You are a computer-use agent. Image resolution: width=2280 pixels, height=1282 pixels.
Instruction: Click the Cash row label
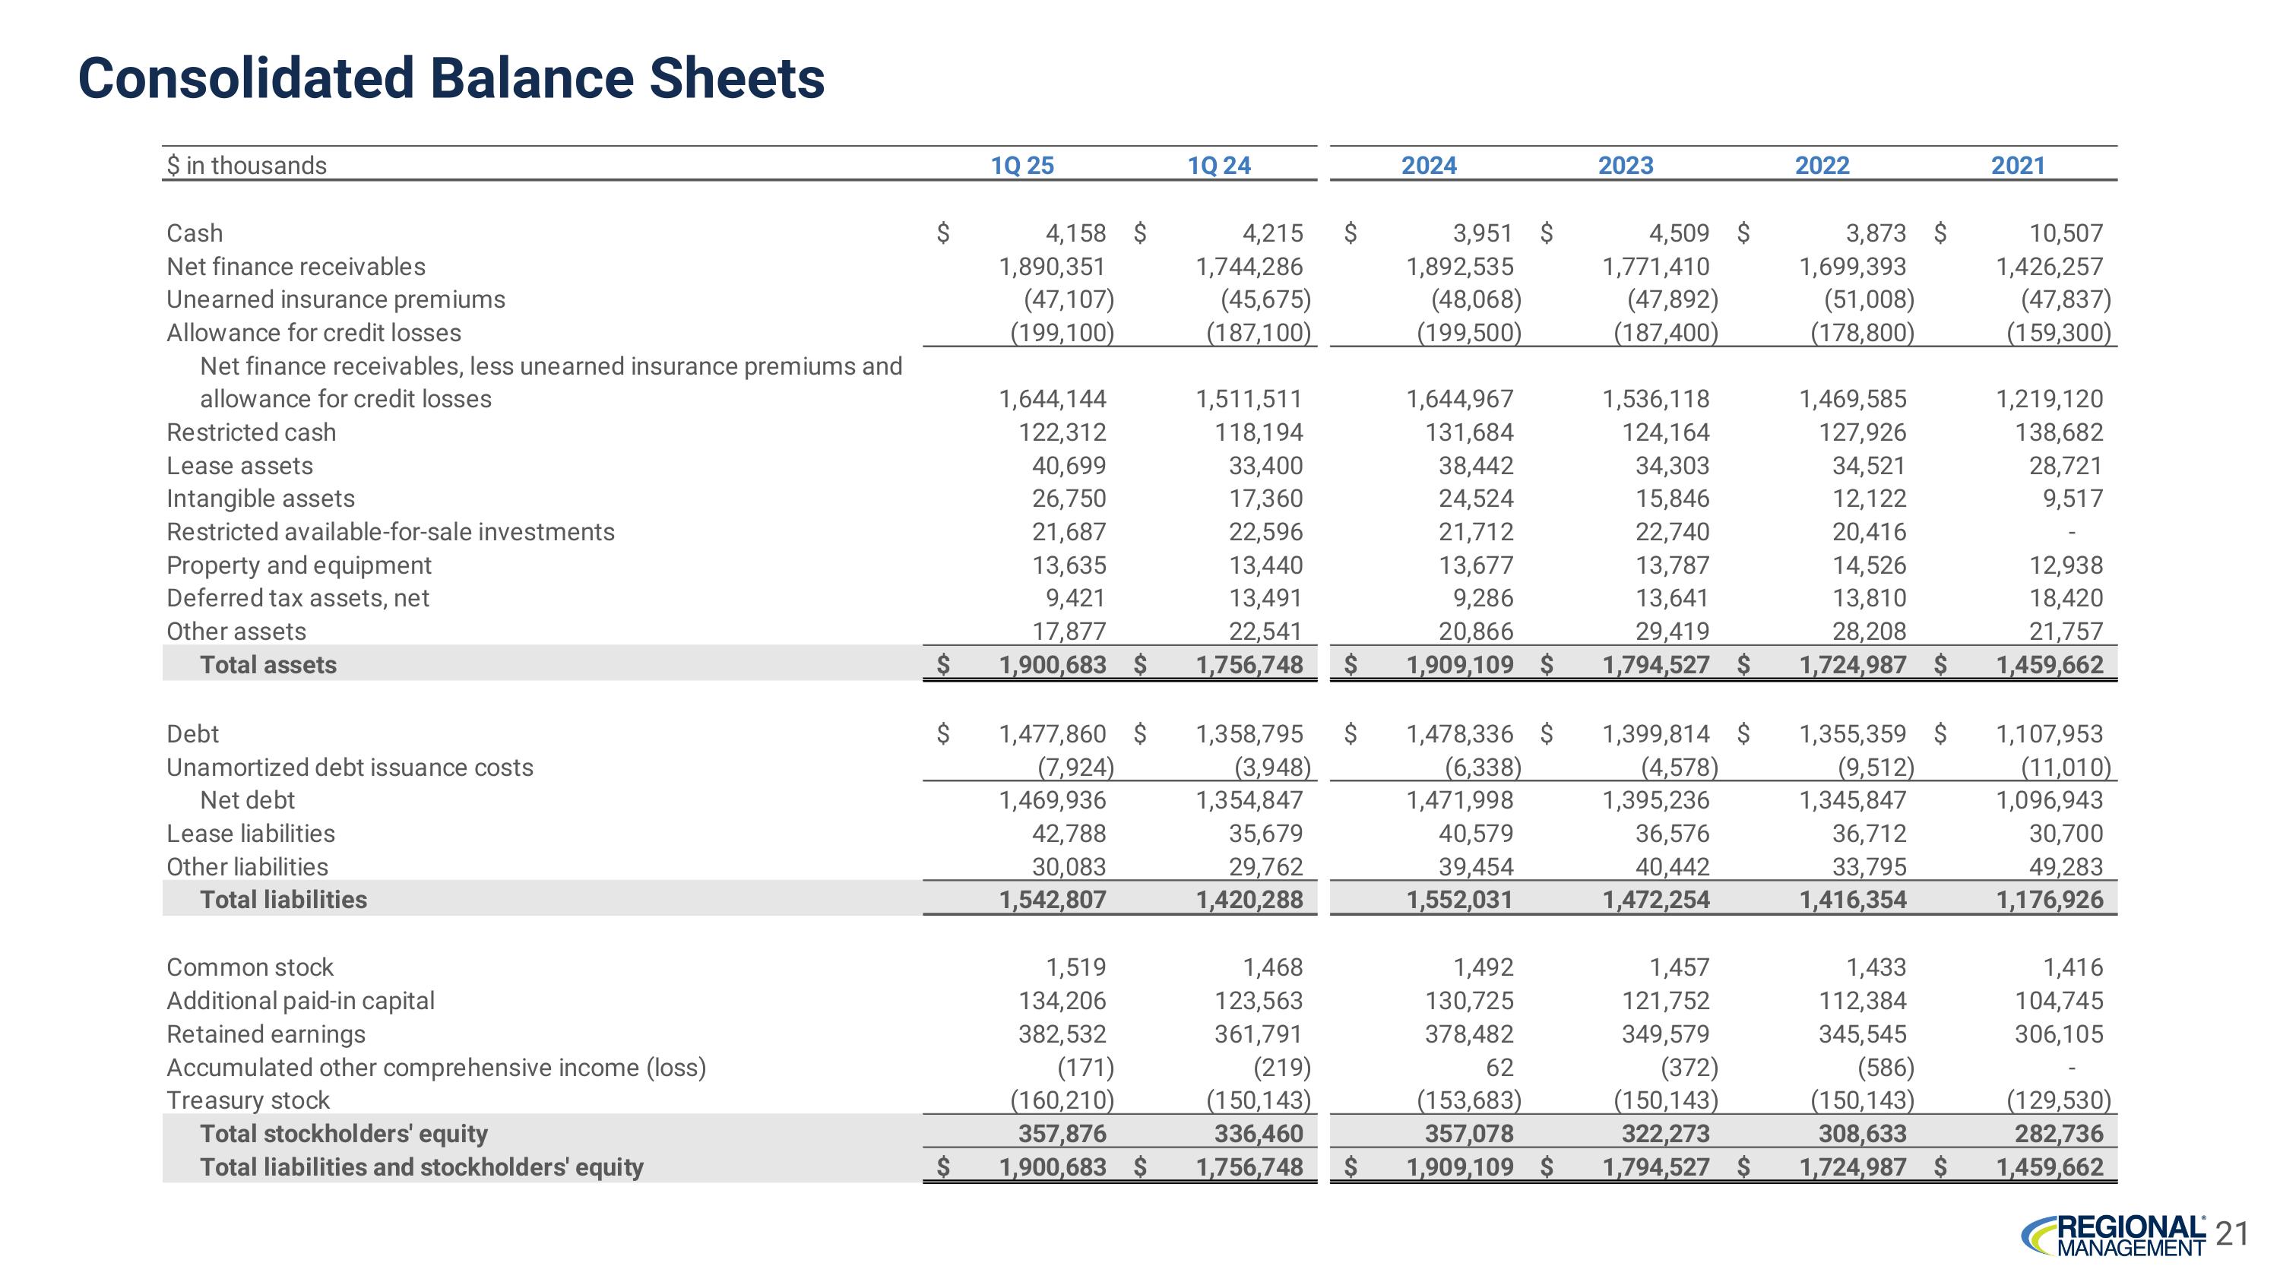pyautogui.click(x=195, y=233)
